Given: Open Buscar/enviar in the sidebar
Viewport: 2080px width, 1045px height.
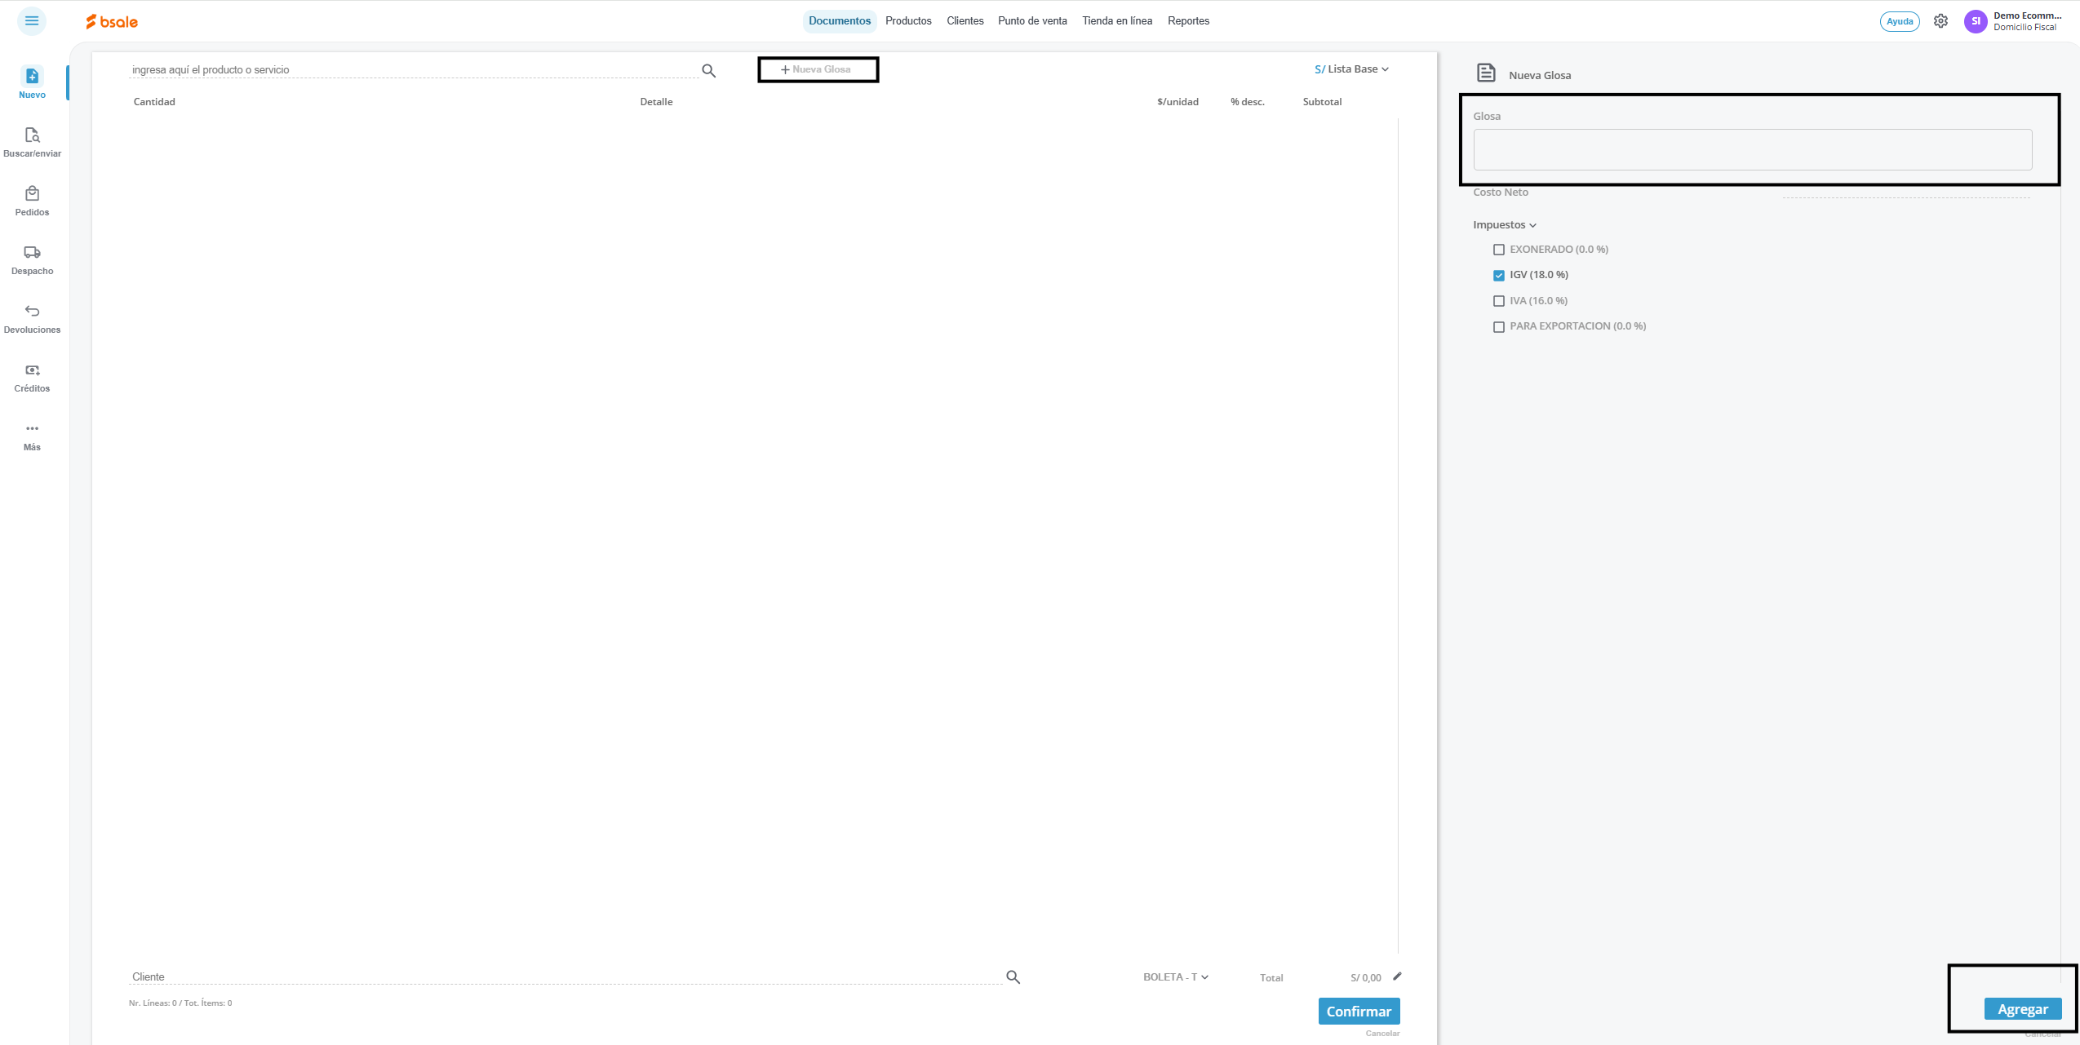Looking at the screenshot, I should point(32,135).
